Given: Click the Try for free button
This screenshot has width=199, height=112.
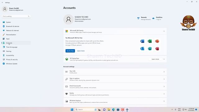Looking at the screenshot, I should (x=70, y=51).
